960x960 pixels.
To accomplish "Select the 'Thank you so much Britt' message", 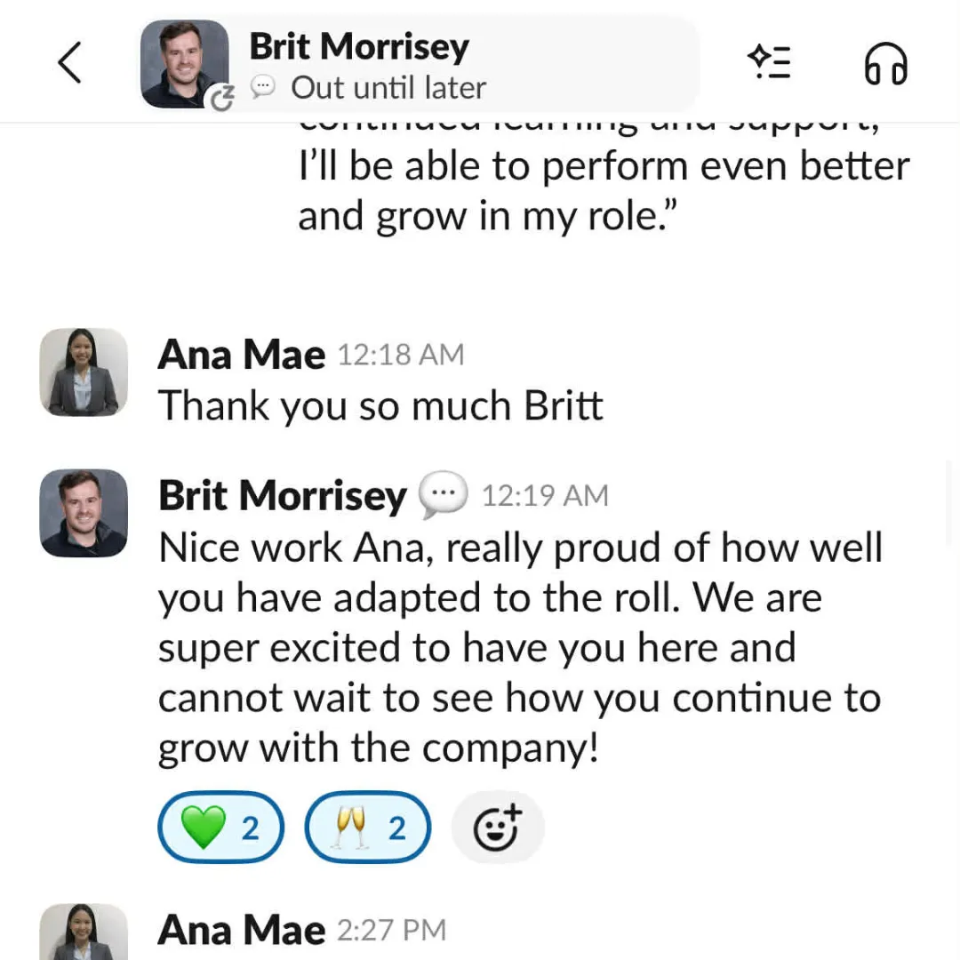I will click(x=380, y=406).
